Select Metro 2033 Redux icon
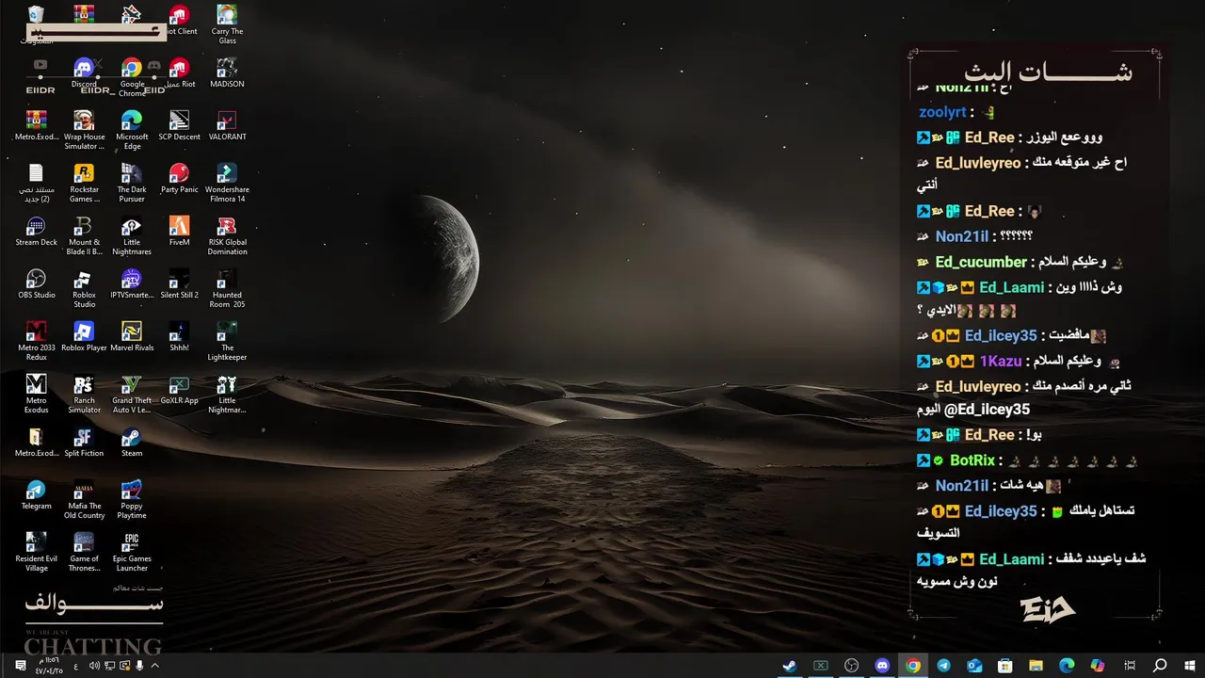The image size is (1205, 678). (36, 341)
